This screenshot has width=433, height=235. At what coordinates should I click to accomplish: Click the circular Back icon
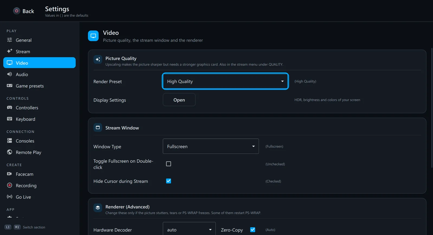click(17, 11)
